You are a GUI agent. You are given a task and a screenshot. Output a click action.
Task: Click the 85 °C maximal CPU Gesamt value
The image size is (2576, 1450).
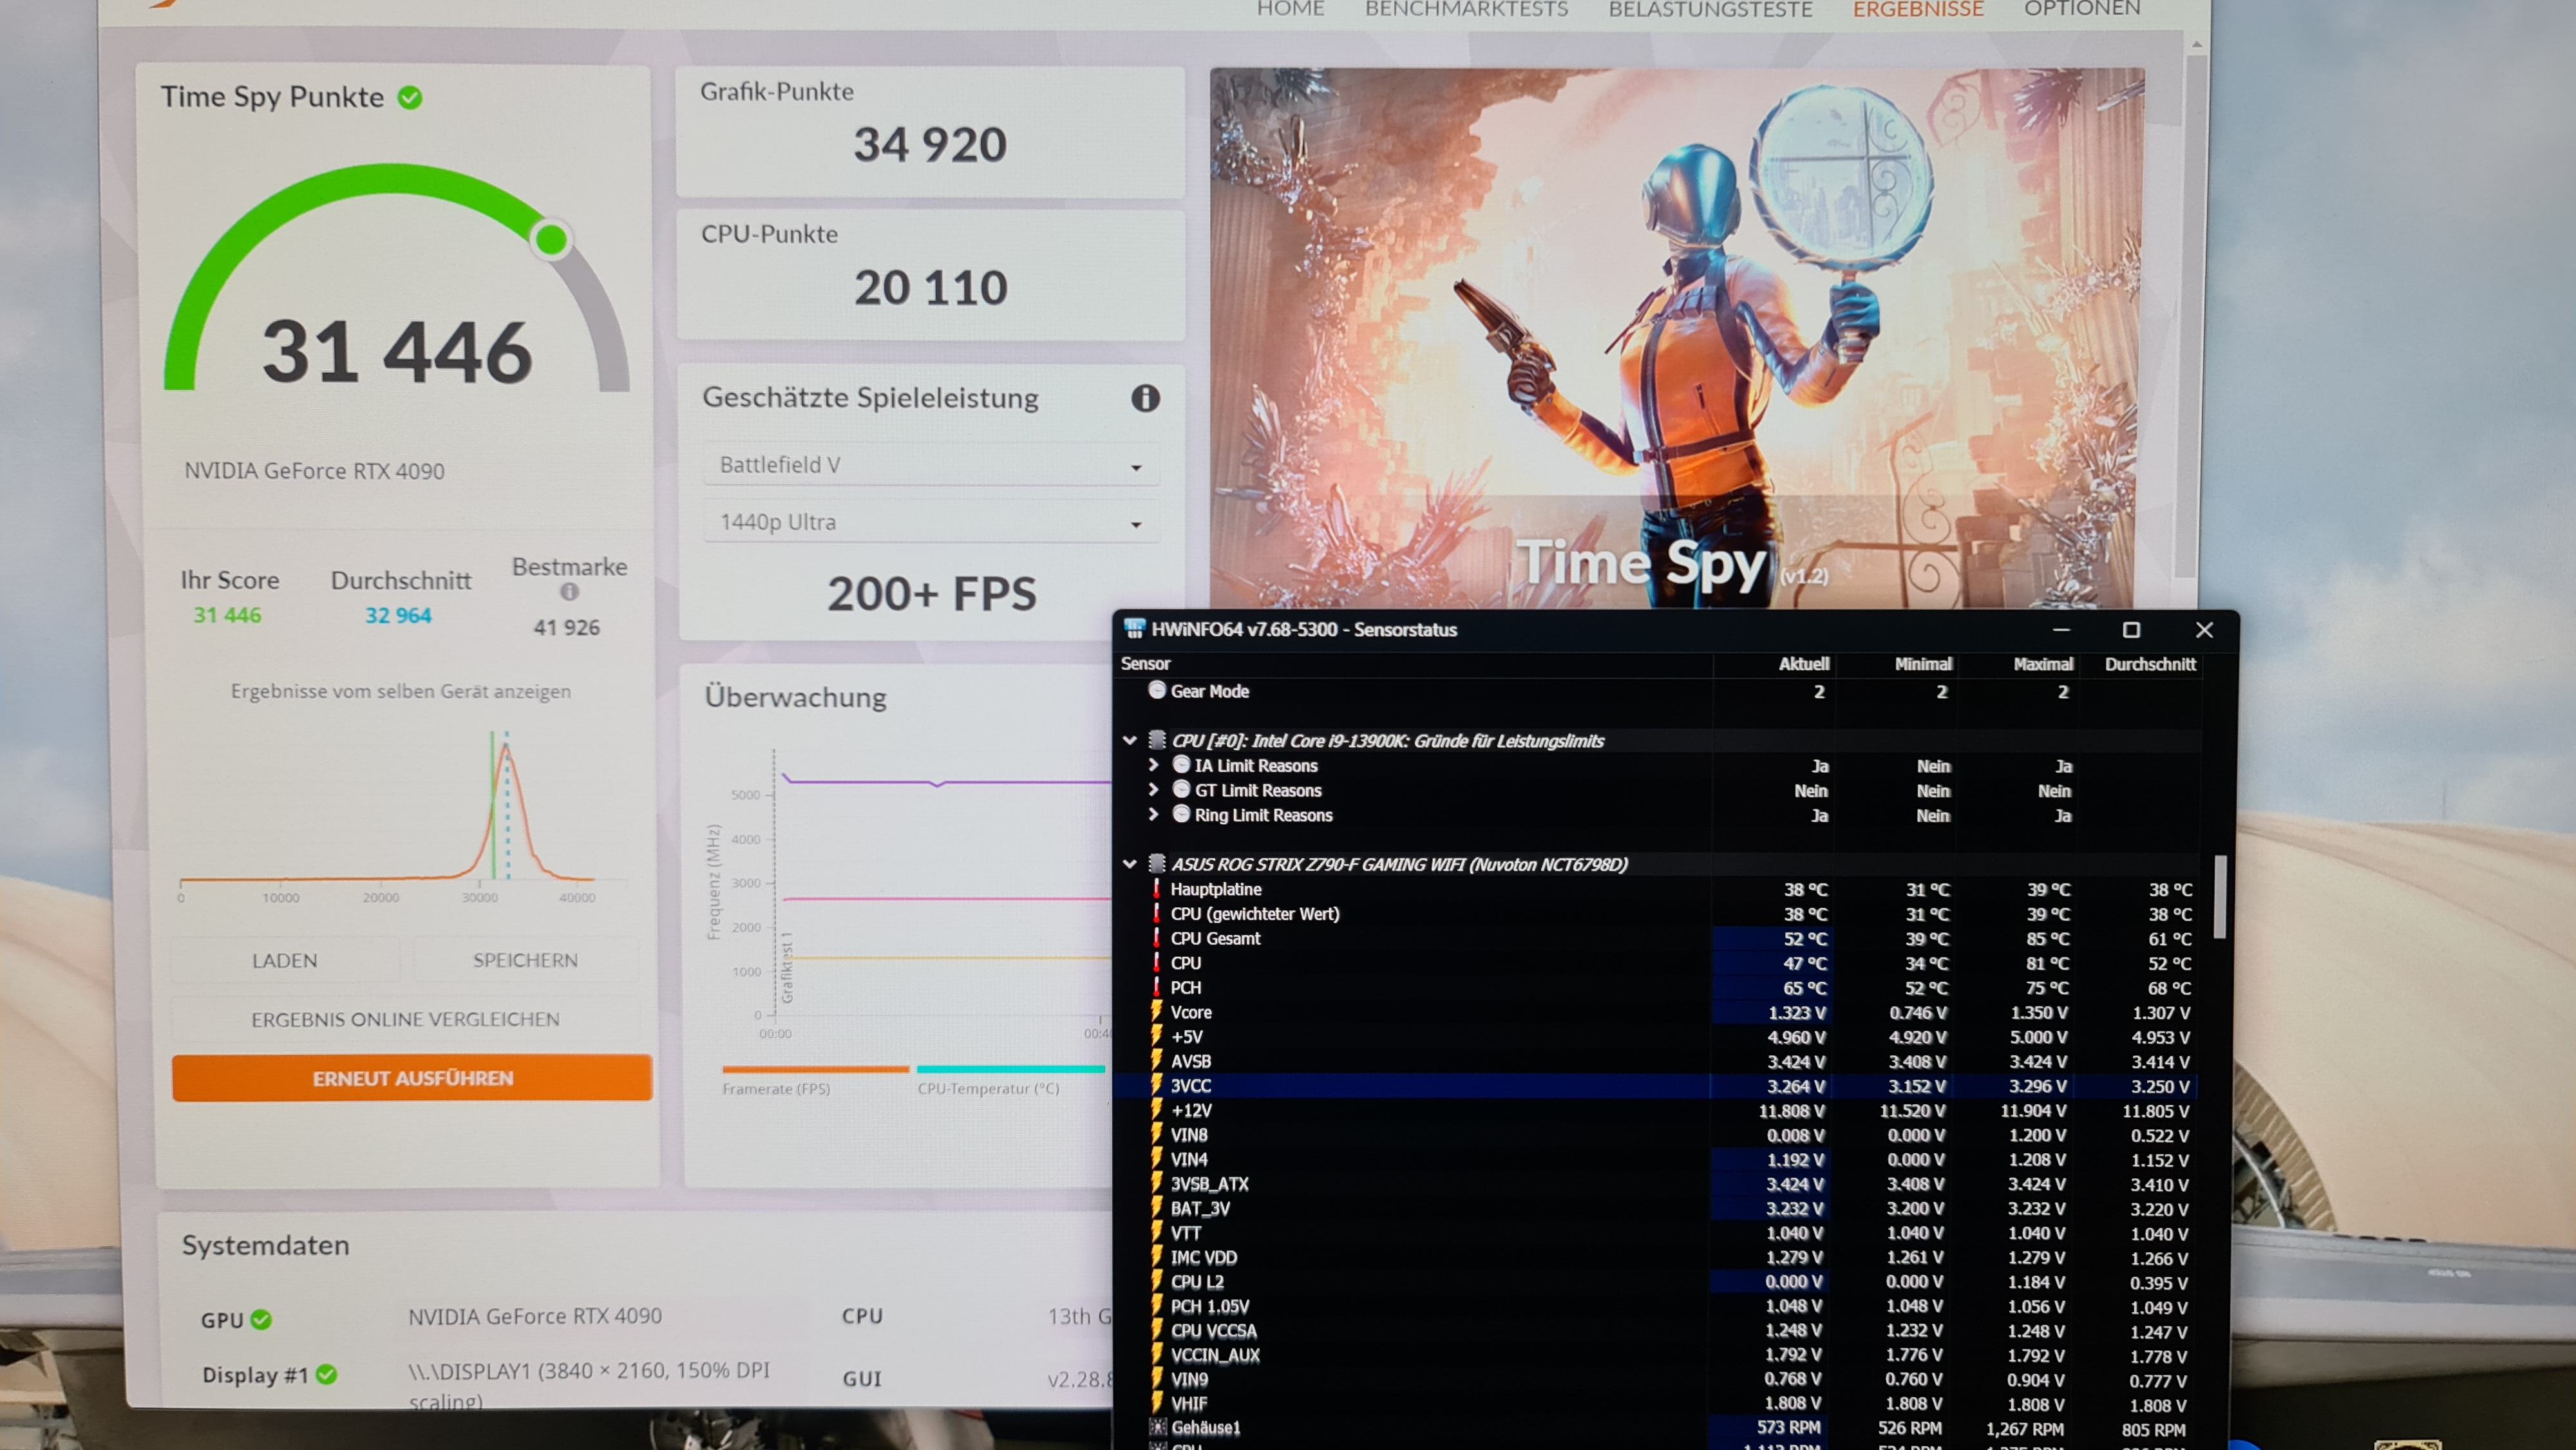tap(2048, 939)
